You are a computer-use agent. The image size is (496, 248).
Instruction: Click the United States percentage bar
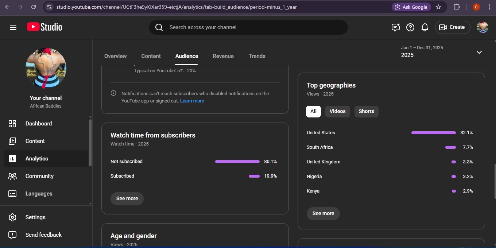pyautogui.click(x=433, y=133)
